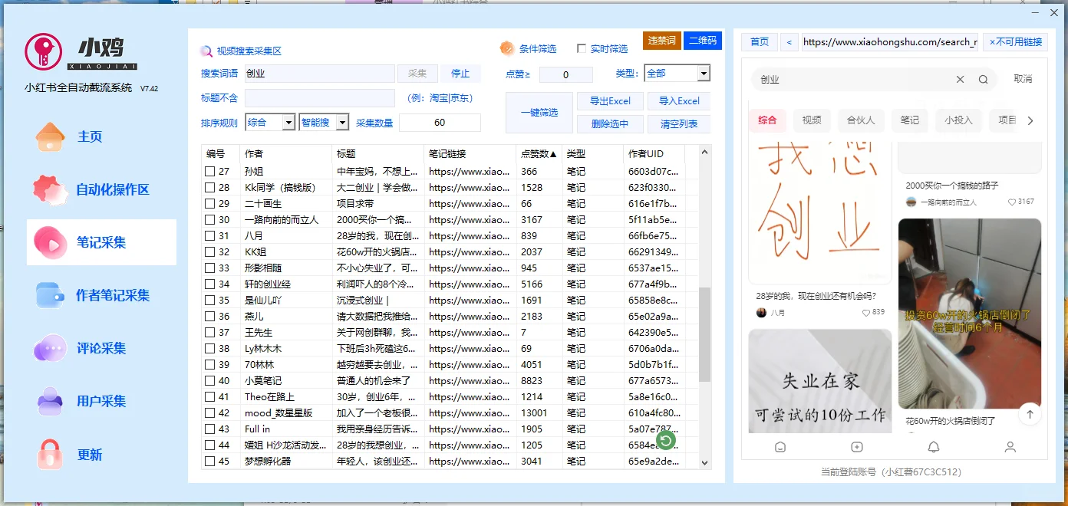This screenshot has width=1068, height=506.
Task: Click the table vertical scrollbar thumb
Action: coord(705,334)
